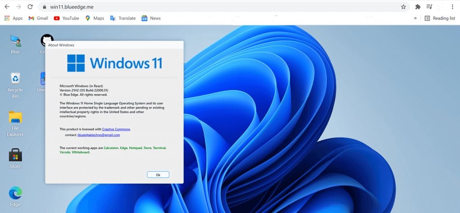The height and width of the screenshot is (213, 460).
Task: Click the padlock icon in address bar
Action: (44, 7)
